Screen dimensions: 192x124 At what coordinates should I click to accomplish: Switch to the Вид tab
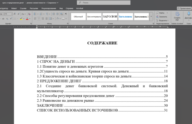(61, 8)
